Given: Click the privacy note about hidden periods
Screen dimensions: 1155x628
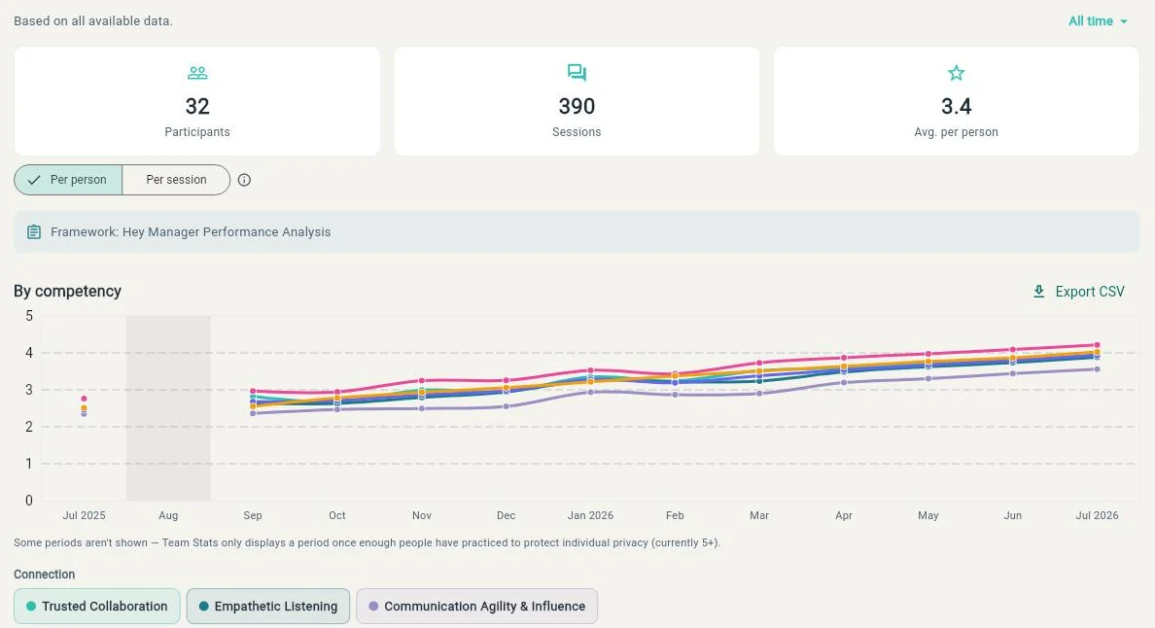Looking at the screenshot, I should [x=367, y=542].
